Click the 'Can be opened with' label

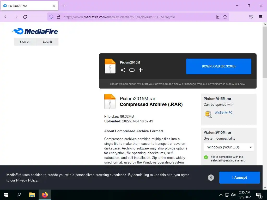click(219, 105)
